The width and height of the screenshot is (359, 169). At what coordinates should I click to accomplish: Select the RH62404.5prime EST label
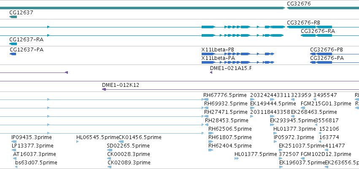[x=230, y=146]
